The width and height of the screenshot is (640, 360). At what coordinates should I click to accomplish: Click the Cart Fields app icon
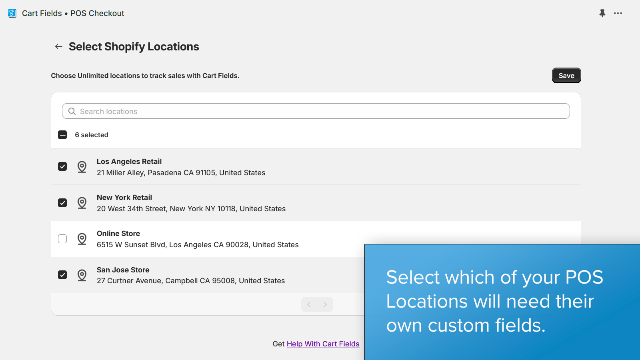click(12, 13)
